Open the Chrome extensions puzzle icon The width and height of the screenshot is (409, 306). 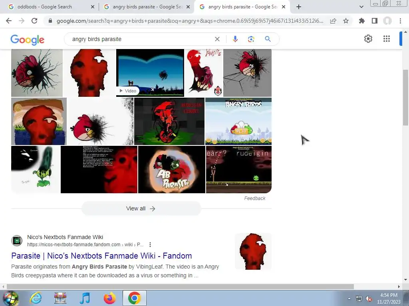362,21
